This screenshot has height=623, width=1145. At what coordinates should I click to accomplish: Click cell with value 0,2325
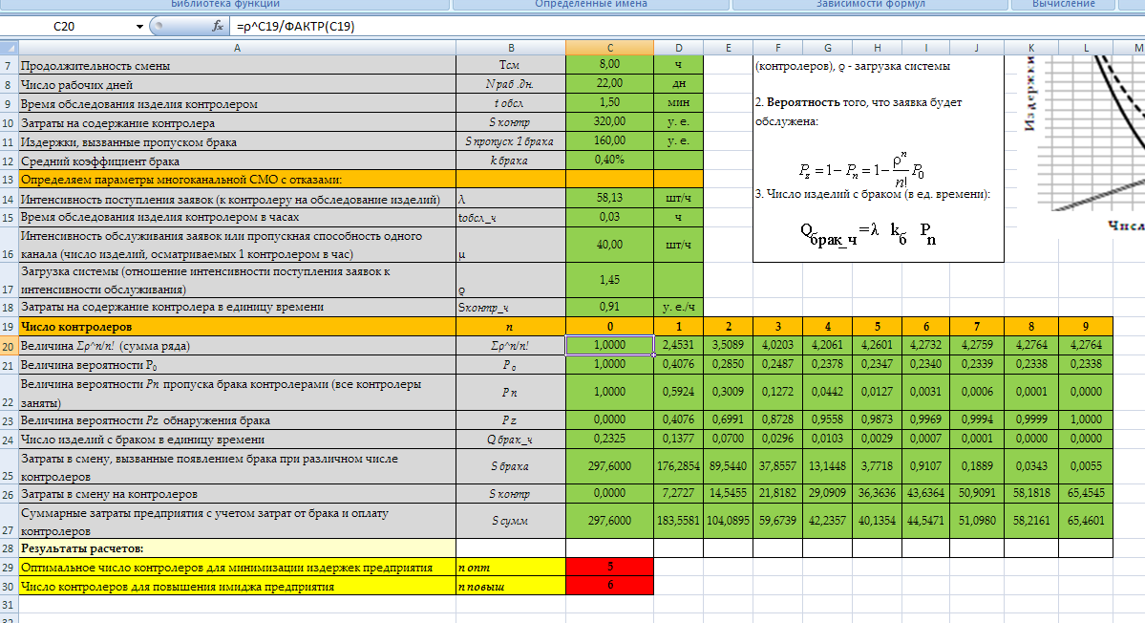pos(609,439)
